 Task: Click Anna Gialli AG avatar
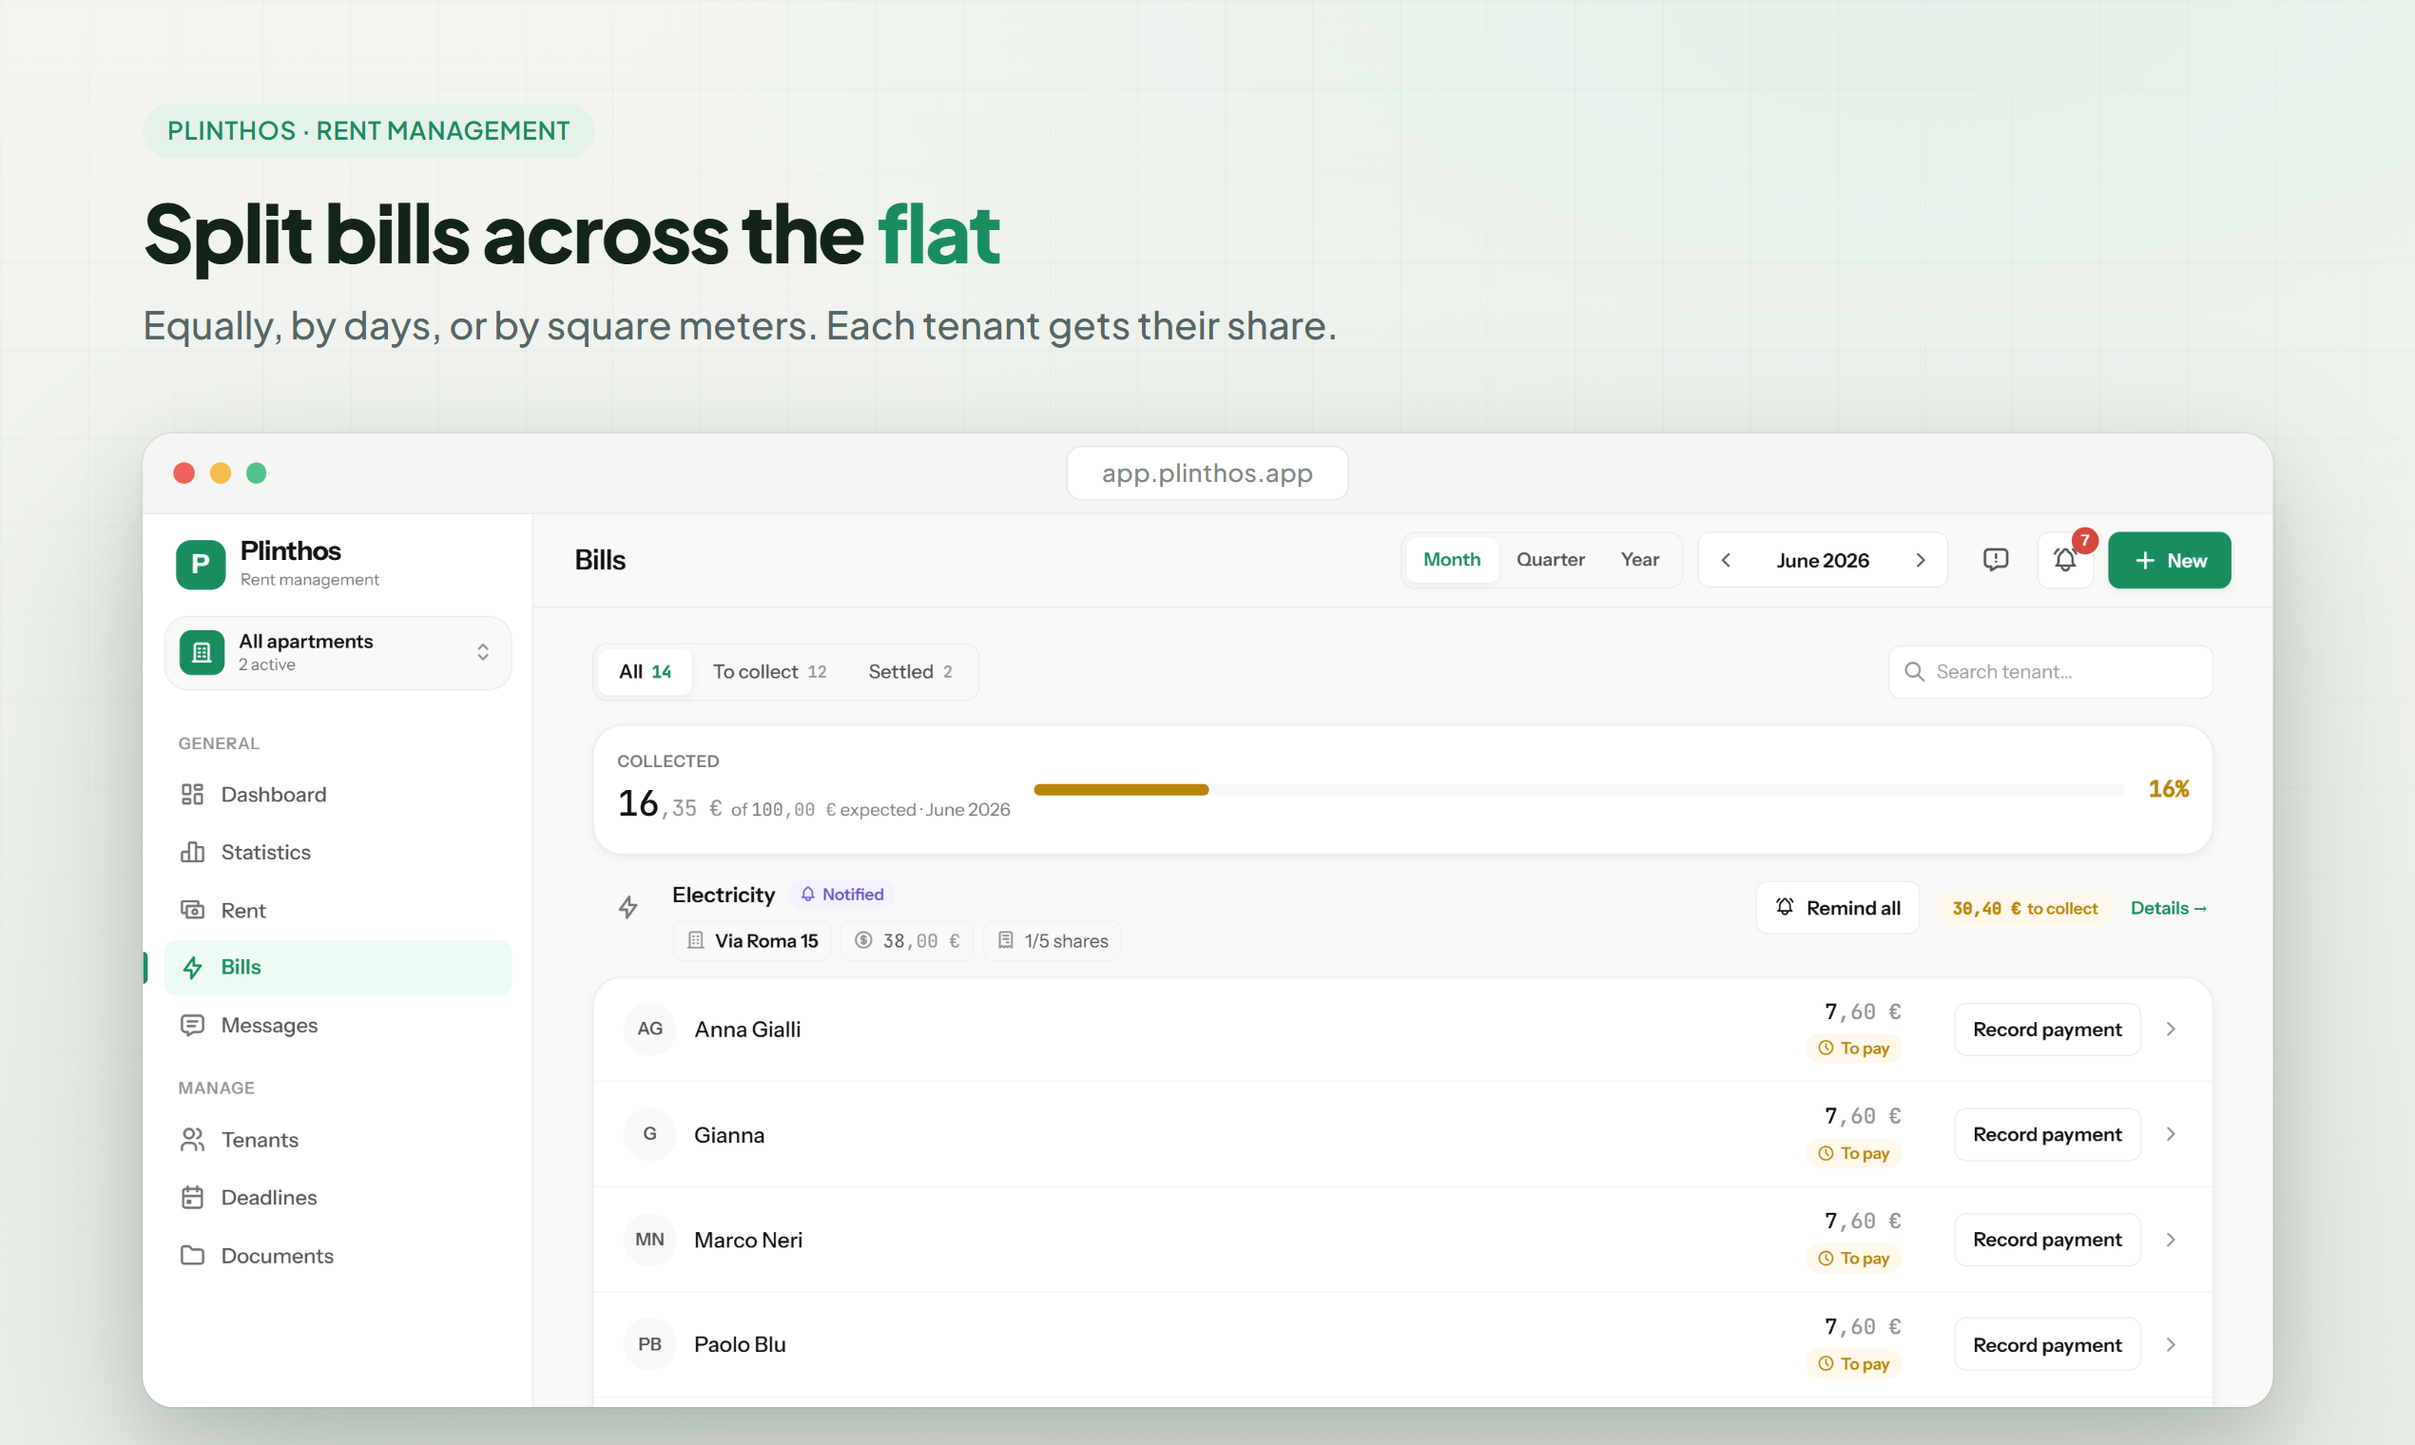[x=649, y=1030]
